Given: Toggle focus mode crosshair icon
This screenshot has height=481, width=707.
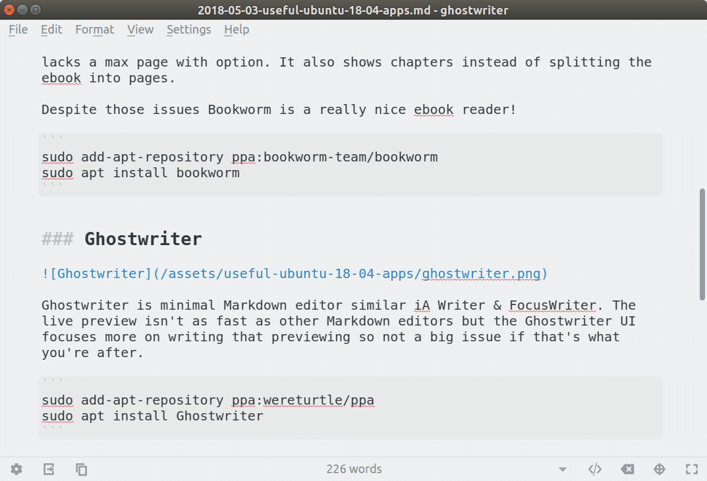Looking at the screenshot, I should click(659, 469).
